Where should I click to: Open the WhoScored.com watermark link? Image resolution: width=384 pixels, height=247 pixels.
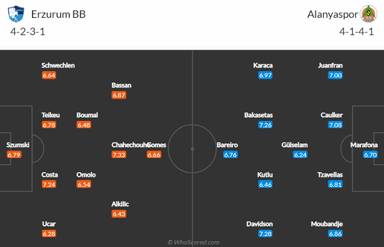point(193,243)
